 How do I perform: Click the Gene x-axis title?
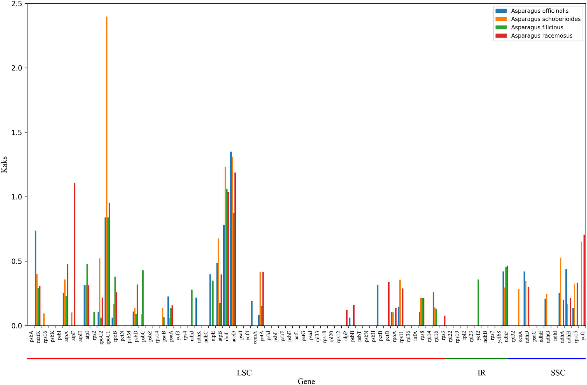coord(306,381)
